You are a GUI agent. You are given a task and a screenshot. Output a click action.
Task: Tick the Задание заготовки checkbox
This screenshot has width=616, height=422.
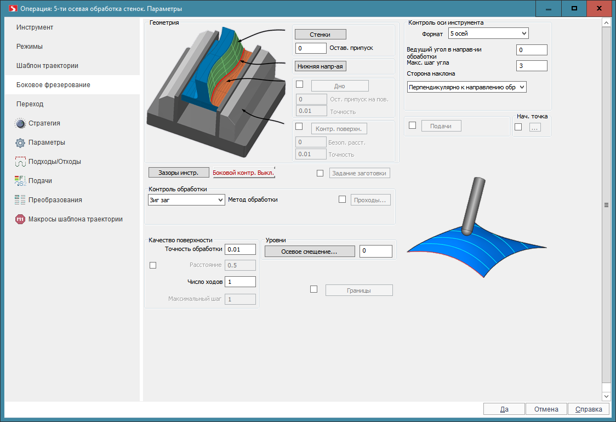pyautogui.click(x=320, y=173)
